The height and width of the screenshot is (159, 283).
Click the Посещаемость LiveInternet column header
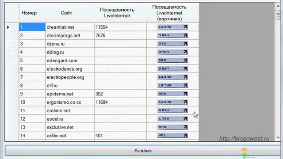120,13
